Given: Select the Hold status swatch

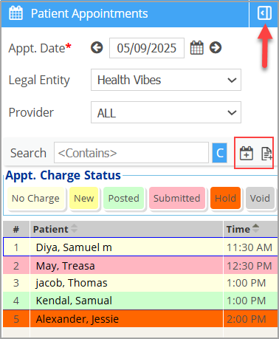Looking at the screenshot, I should pyautogui.click(x=225, y=198).
